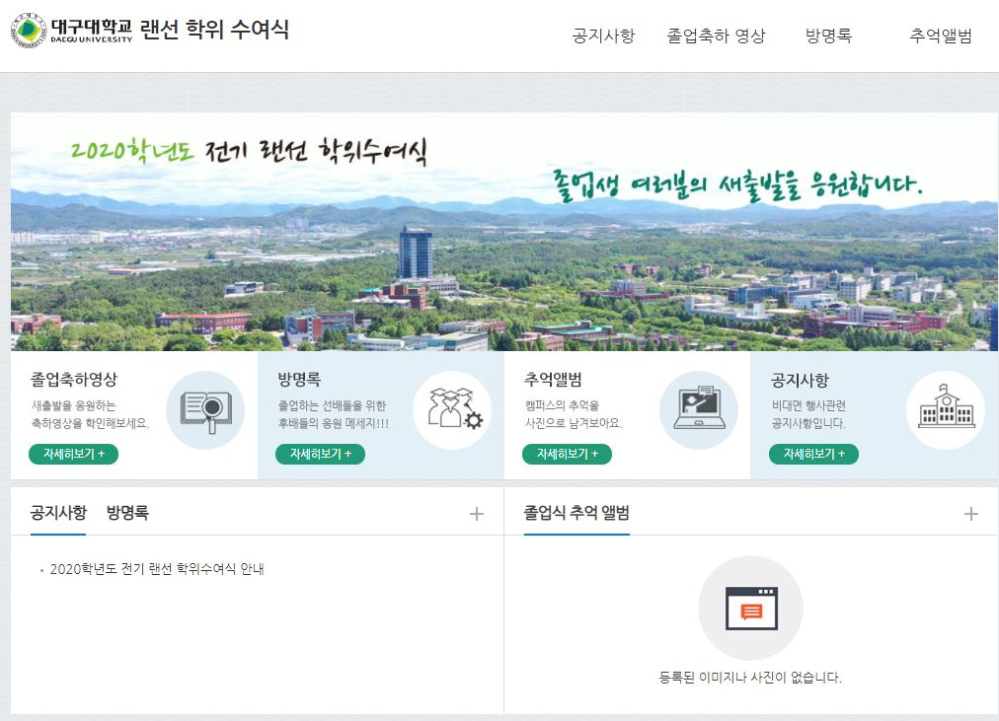Select the 공지사항 tab in lower panel
999x721 pixels.
click(x=58, y=513)
